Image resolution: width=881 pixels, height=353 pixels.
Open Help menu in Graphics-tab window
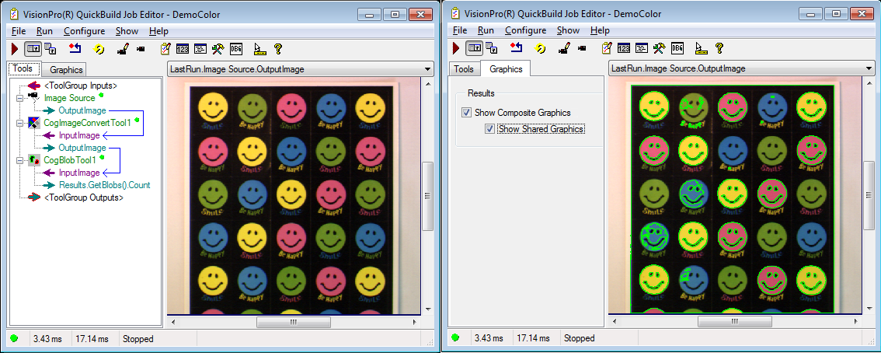600,30
